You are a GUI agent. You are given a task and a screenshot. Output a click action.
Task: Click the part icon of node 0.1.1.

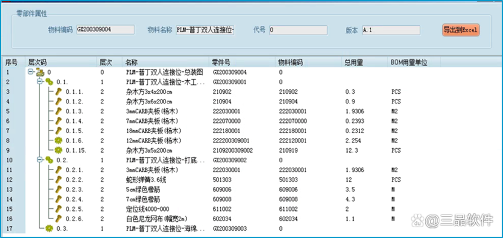tap(57, 91)
